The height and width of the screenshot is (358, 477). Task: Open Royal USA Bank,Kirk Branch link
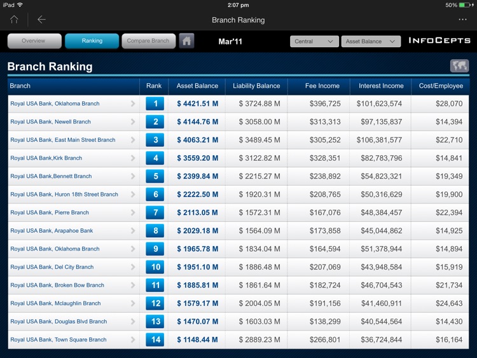[46, 158]
